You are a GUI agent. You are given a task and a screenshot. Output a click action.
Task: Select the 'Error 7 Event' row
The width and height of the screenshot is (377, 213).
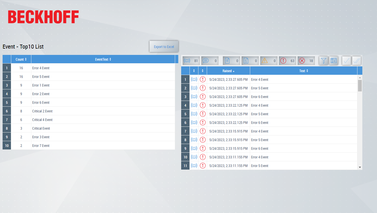point(89,145)
